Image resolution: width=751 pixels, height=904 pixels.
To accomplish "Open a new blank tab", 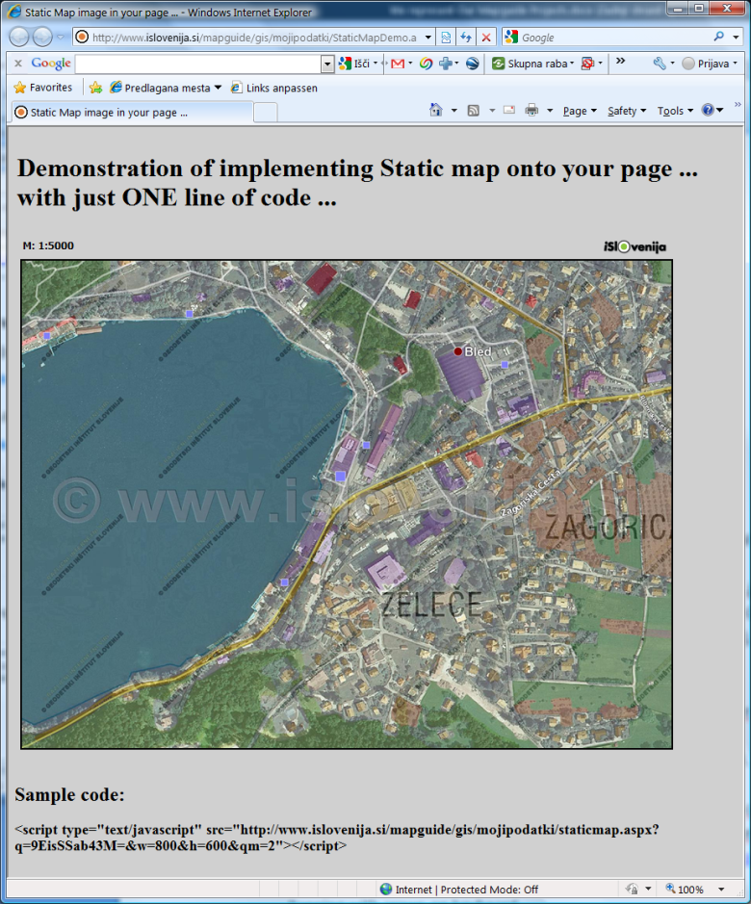I will coord(266,113).
